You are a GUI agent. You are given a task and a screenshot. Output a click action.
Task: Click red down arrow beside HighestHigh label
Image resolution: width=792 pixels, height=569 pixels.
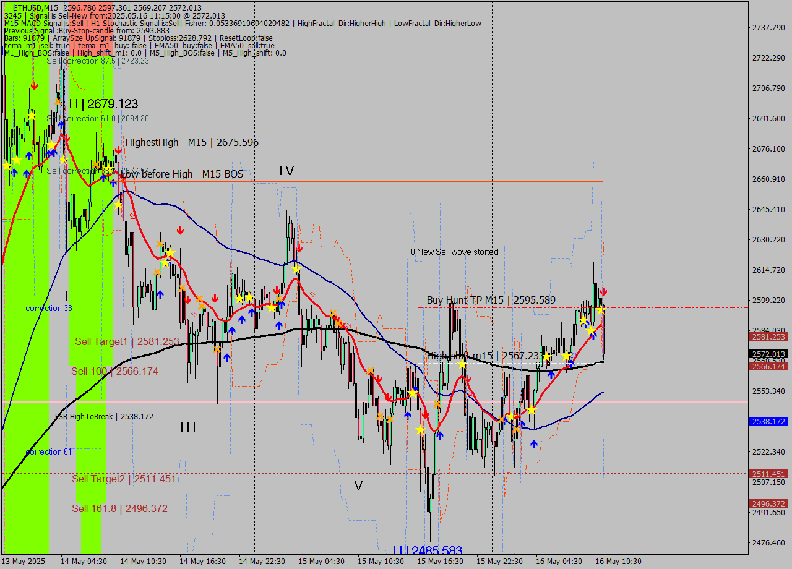click(118, 149)
